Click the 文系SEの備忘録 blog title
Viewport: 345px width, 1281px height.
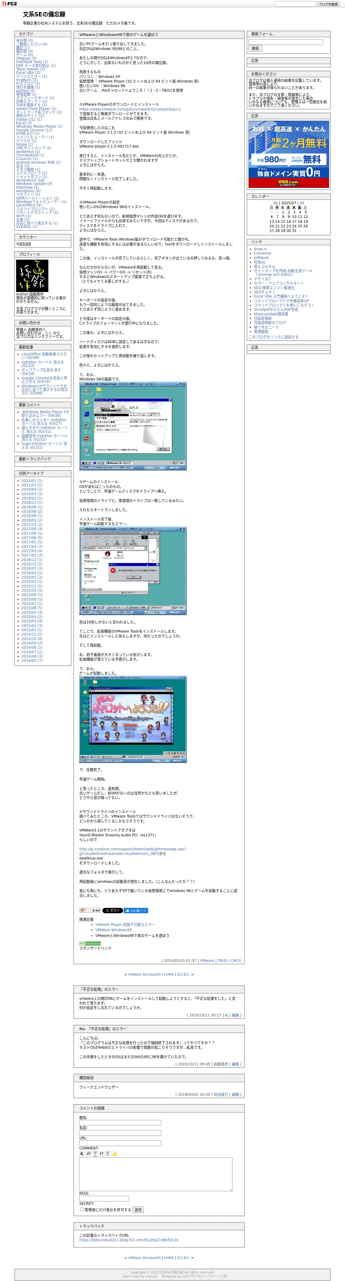tap(44, 15)
